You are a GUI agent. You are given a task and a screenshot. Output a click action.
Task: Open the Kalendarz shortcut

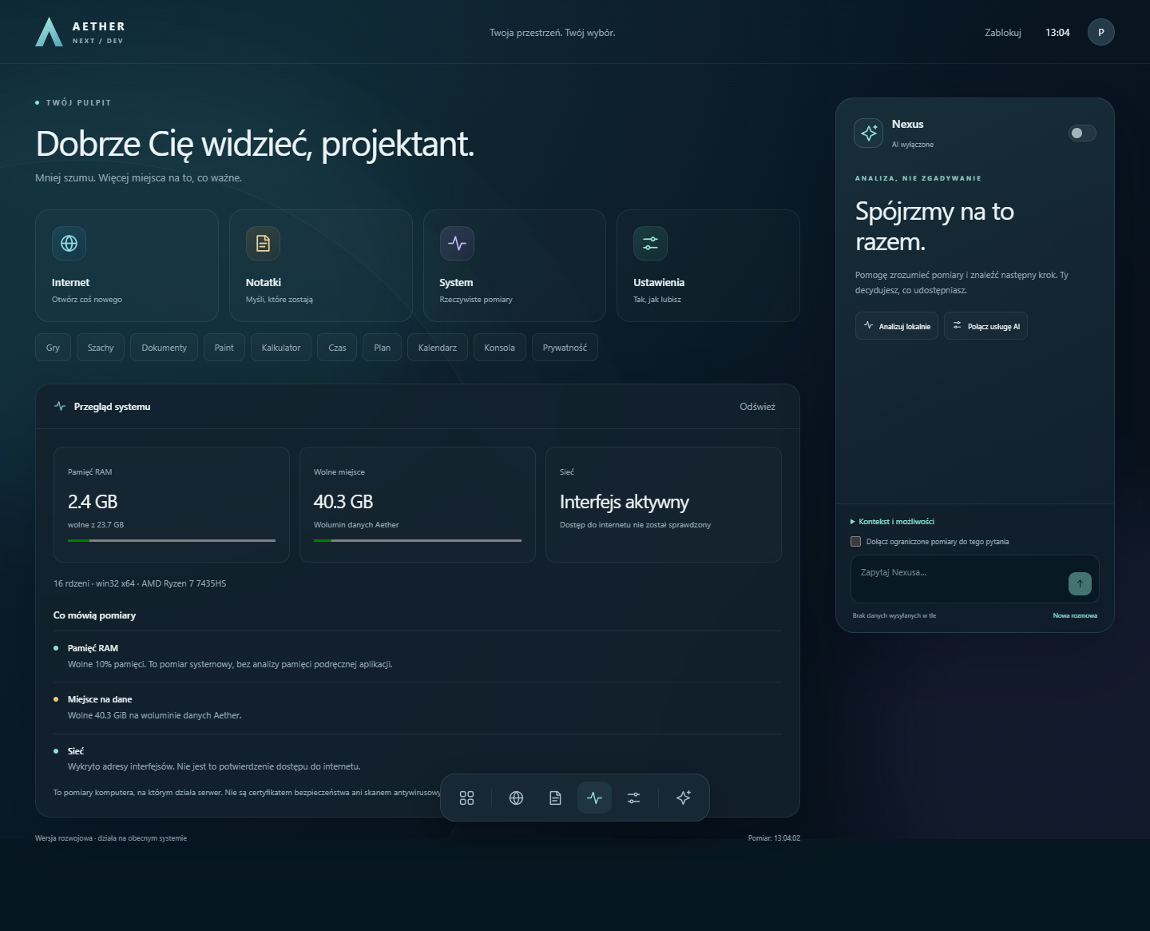(x=438, y=348)
